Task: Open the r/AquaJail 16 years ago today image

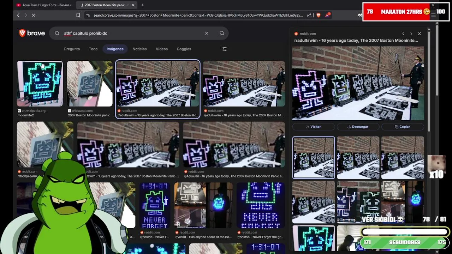Action: point(234,145)
